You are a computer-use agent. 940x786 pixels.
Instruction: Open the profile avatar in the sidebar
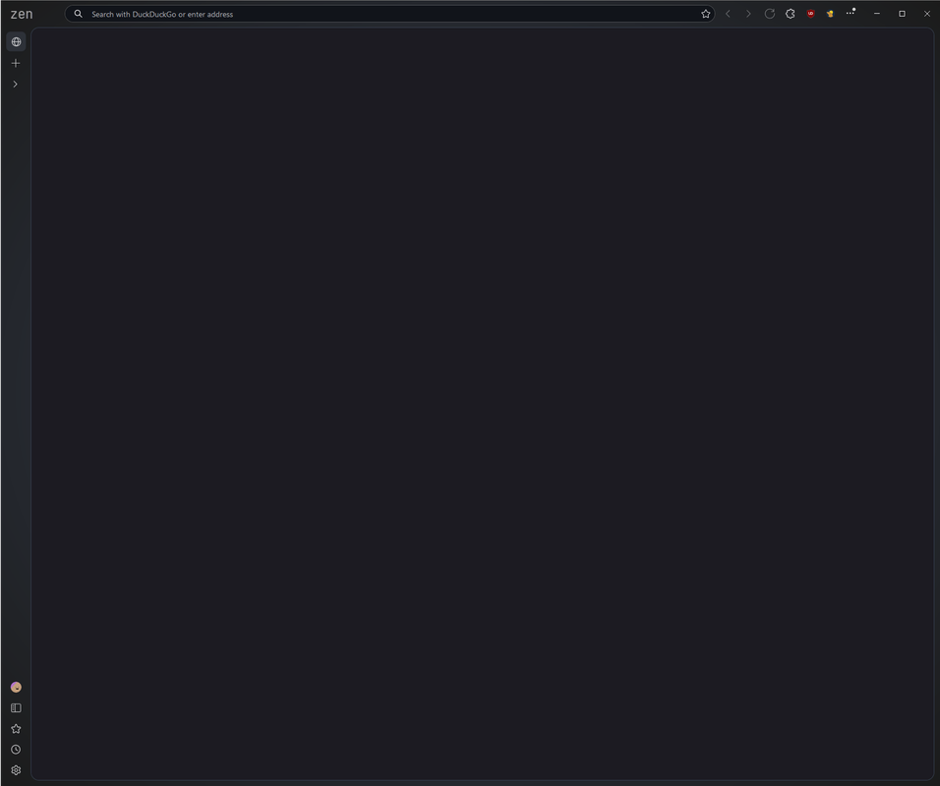[16, 687]
